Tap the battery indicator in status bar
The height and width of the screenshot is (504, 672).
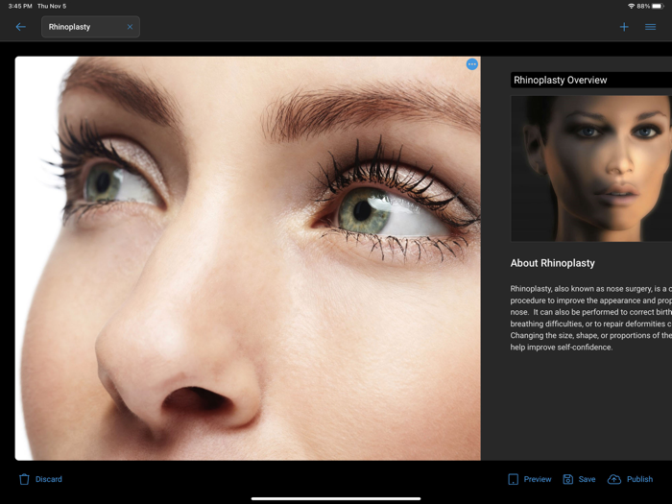tap(657, 6)
